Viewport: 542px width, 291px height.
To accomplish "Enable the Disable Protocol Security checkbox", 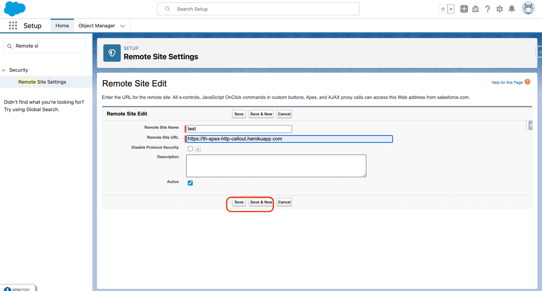I will pyautogui.click(x=190, y=149).
